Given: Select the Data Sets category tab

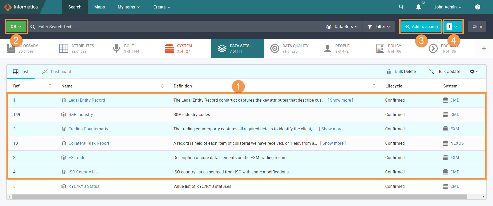Looking at the screenshot, I should pyautogui.click(x=237, y=48).
